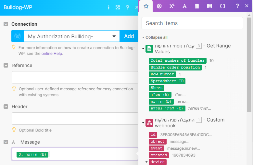The width and height of the screenshot is (253, 165).
Task: Click the lightbulb hint under Connection
Action: pyautogui.click(x=14, y=47)
